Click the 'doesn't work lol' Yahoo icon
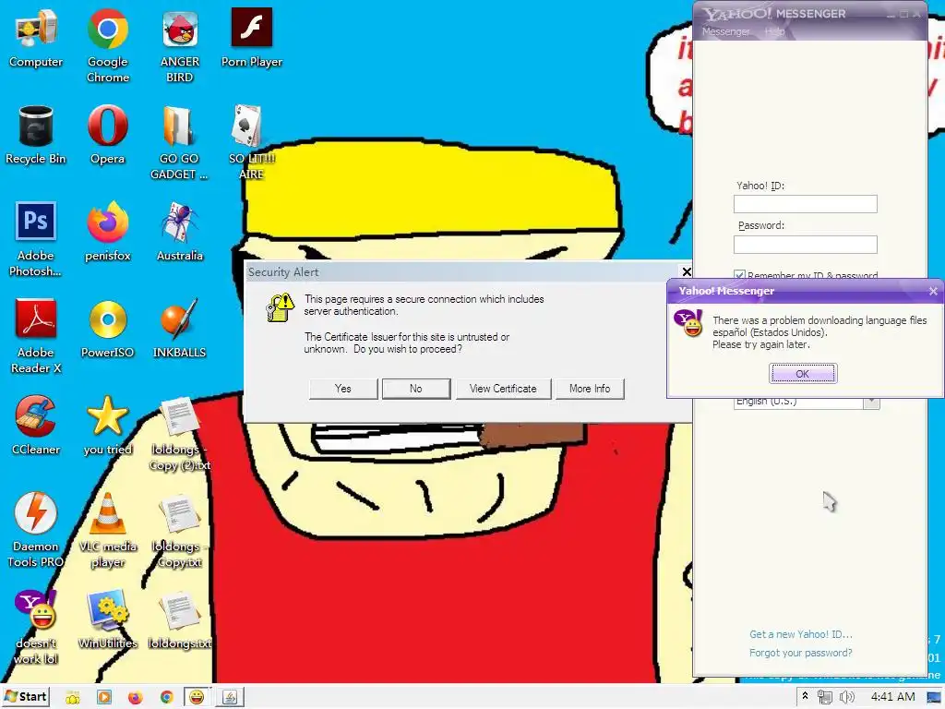 (36, 627)
